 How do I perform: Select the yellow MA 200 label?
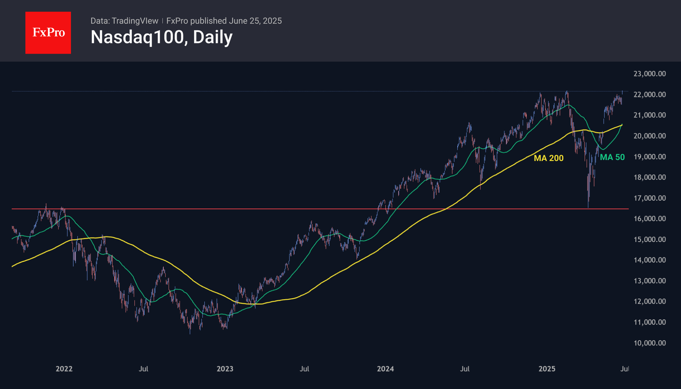click(549, 158)
